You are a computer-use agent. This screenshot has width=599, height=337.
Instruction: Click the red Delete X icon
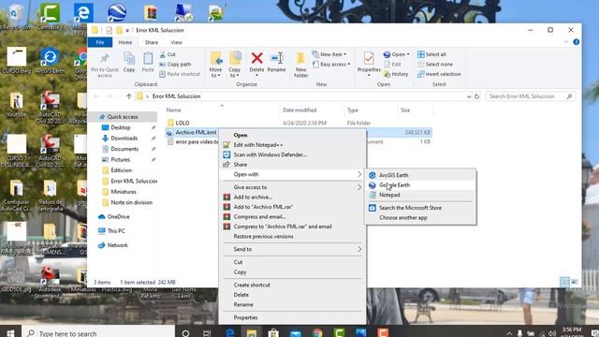tap(257, 58)
